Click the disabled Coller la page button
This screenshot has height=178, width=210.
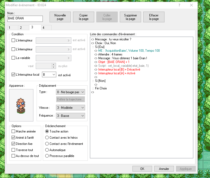tap(107, 17)
